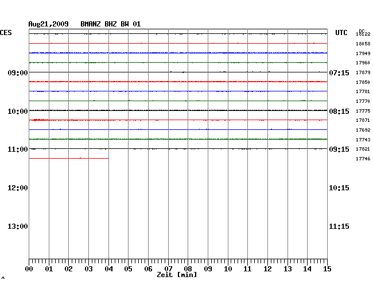This screenshot has width=373, height=284.
Task: Click the 00 minute axis label
Action: pos(29,269)
